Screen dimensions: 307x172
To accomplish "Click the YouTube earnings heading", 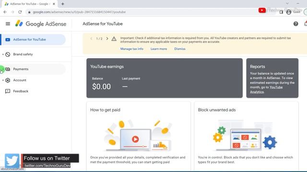I will [107, 67].
